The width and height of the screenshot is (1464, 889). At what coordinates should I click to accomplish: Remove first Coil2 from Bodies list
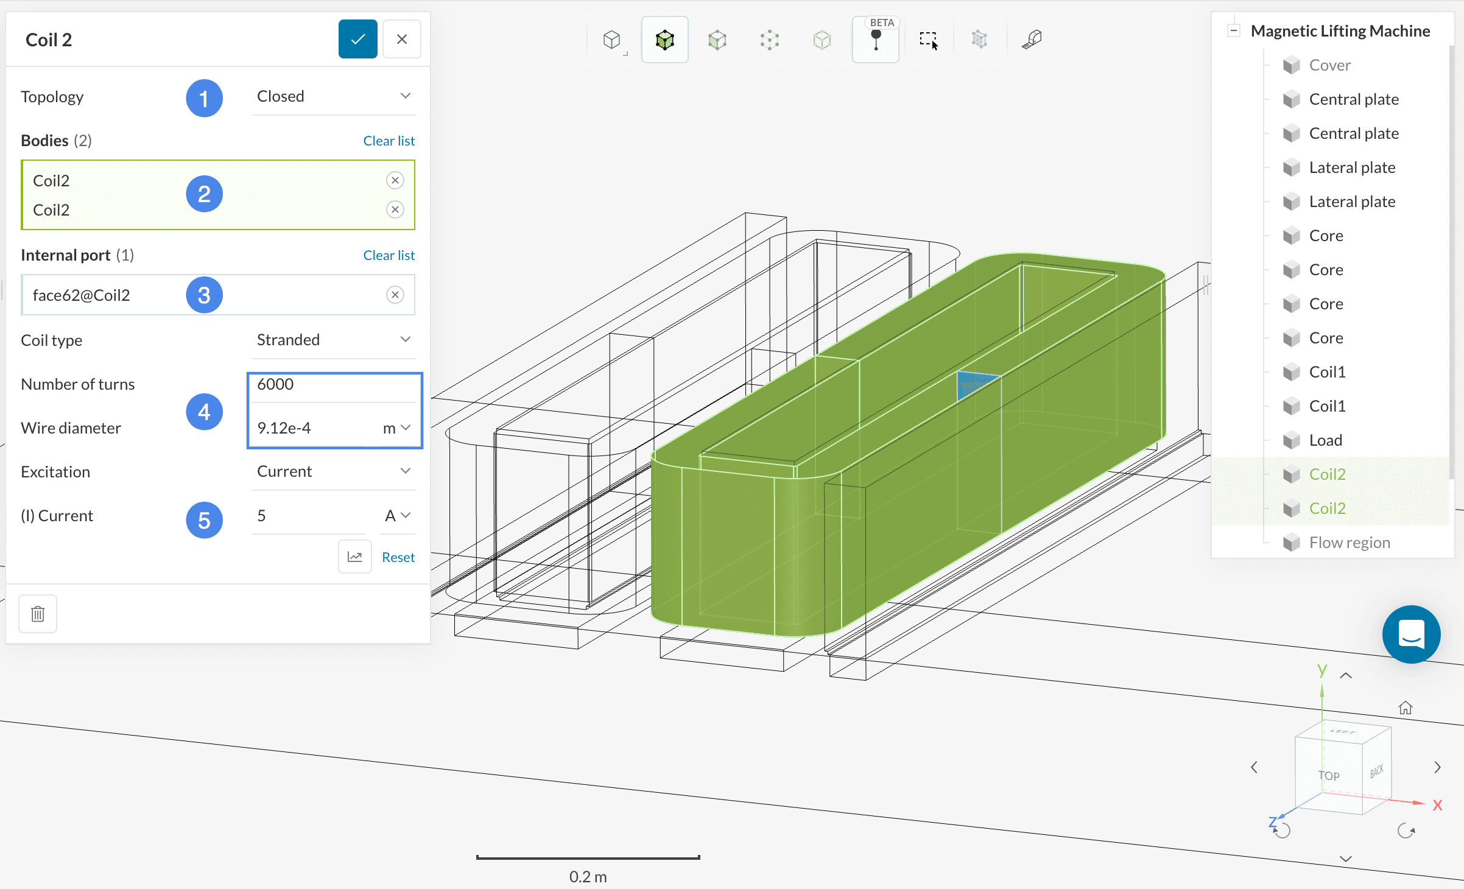pos(395,180)
